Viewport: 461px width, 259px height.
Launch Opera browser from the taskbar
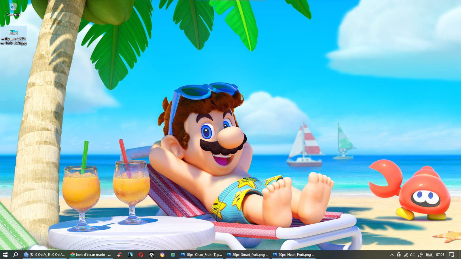[x=141, y=254]
